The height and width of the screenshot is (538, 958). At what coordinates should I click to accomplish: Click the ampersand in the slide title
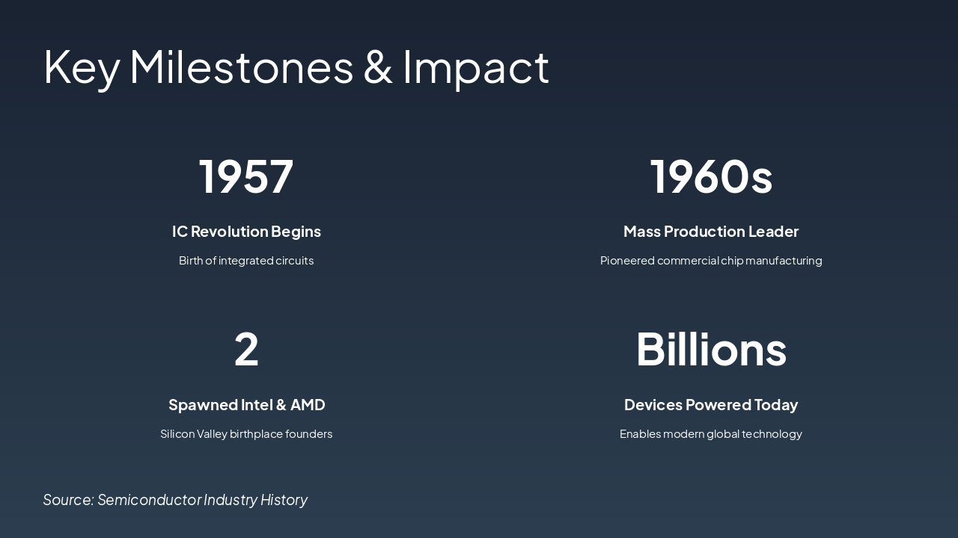378,67
